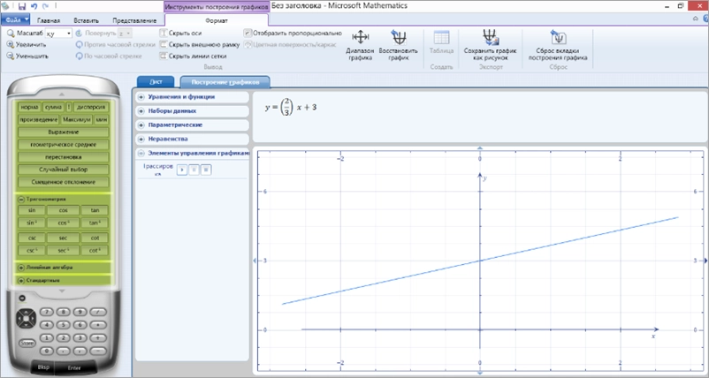Click the норма calculator button
This screenshot has height=378, width=709.
coord(29,107)
